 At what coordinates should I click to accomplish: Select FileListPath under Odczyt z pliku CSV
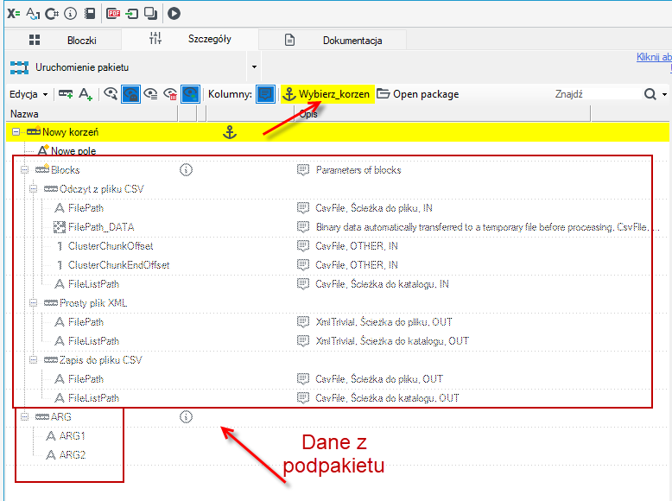[93, 284]
